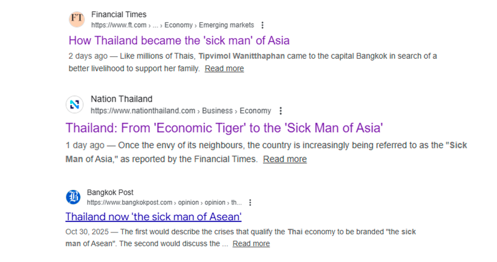Image resolution: width=497 pixels, height=262 pixels.
Task: Click the Financial Times FT favicon
Action: pyautogui.click(x=77, y=19)
